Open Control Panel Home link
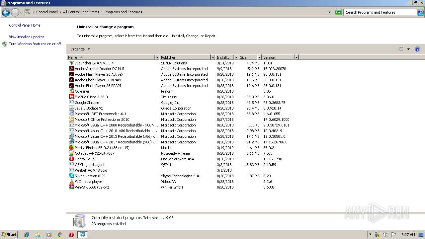The height and width of the screenshot is (239, 425). coord(25,25)
